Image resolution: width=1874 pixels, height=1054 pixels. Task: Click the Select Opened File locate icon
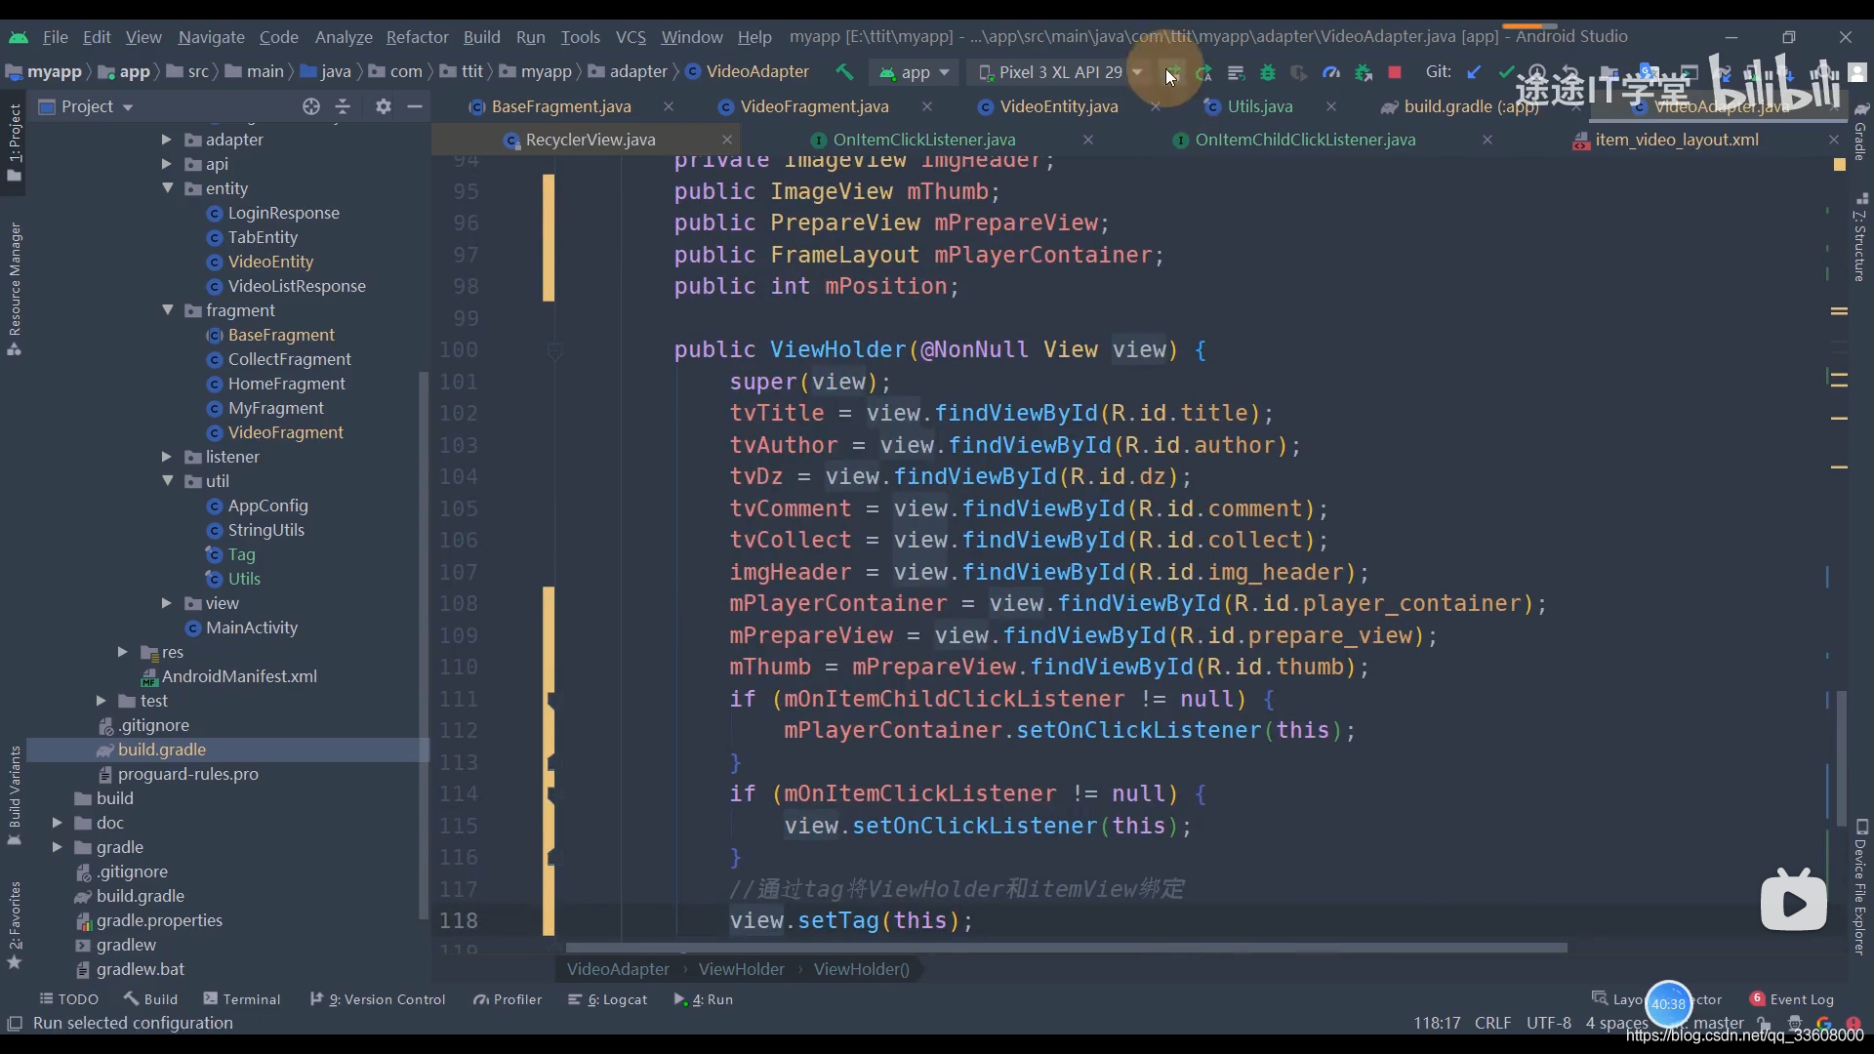(310, 106)
